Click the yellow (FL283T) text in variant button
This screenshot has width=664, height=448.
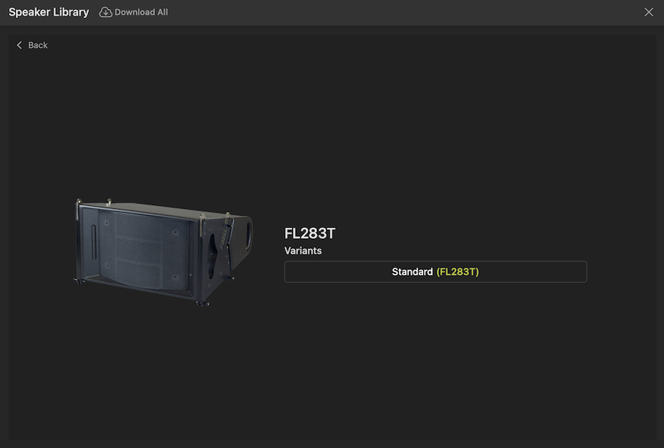(x=458, y=272)
